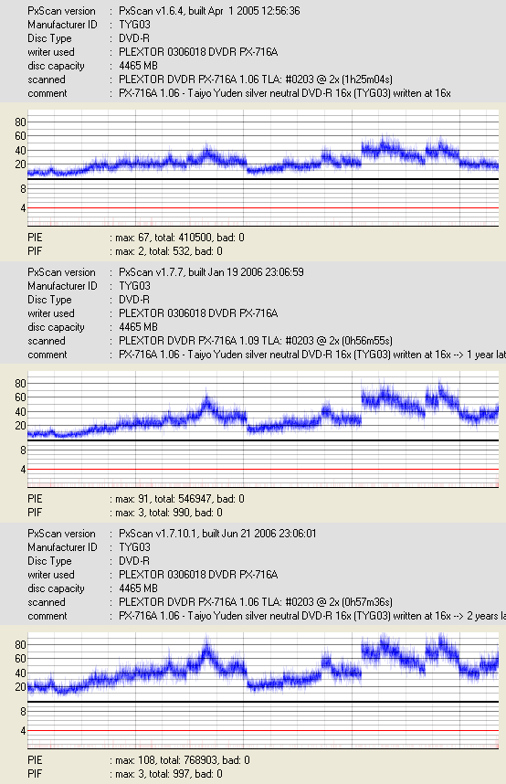The image size is (506, 784).
Task: Click the PIF label next to 'total: 990'
Action: click(35, 513)
